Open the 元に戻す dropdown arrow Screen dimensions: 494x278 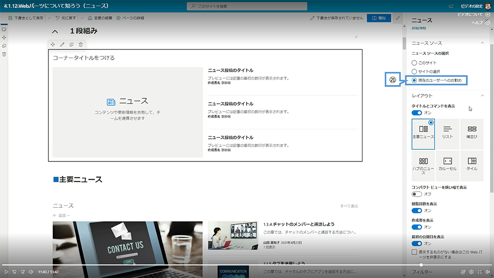[x=82, y=18]
